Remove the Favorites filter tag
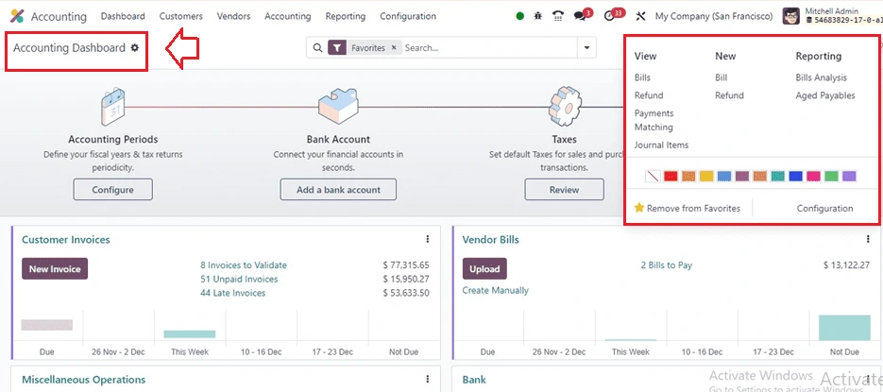Screen dimensions: 883x392 tap(394, 47)
